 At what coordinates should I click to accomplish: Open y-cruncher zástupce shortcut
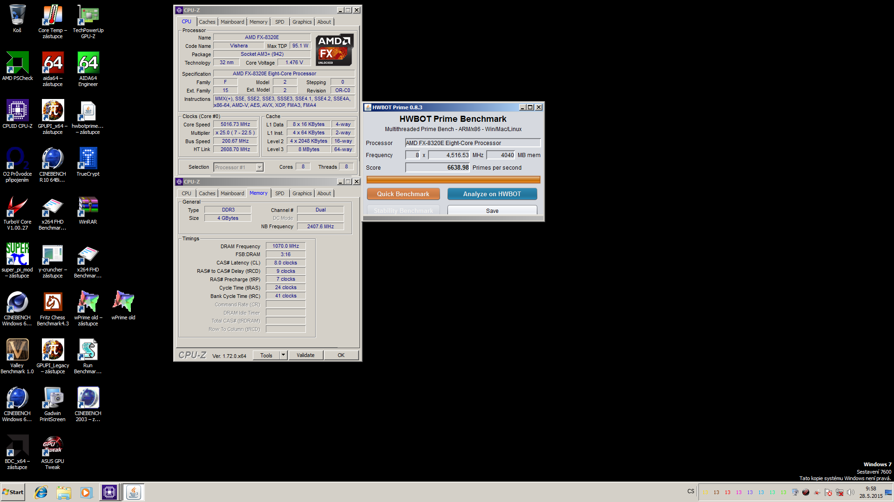click(x=53, y=261)
